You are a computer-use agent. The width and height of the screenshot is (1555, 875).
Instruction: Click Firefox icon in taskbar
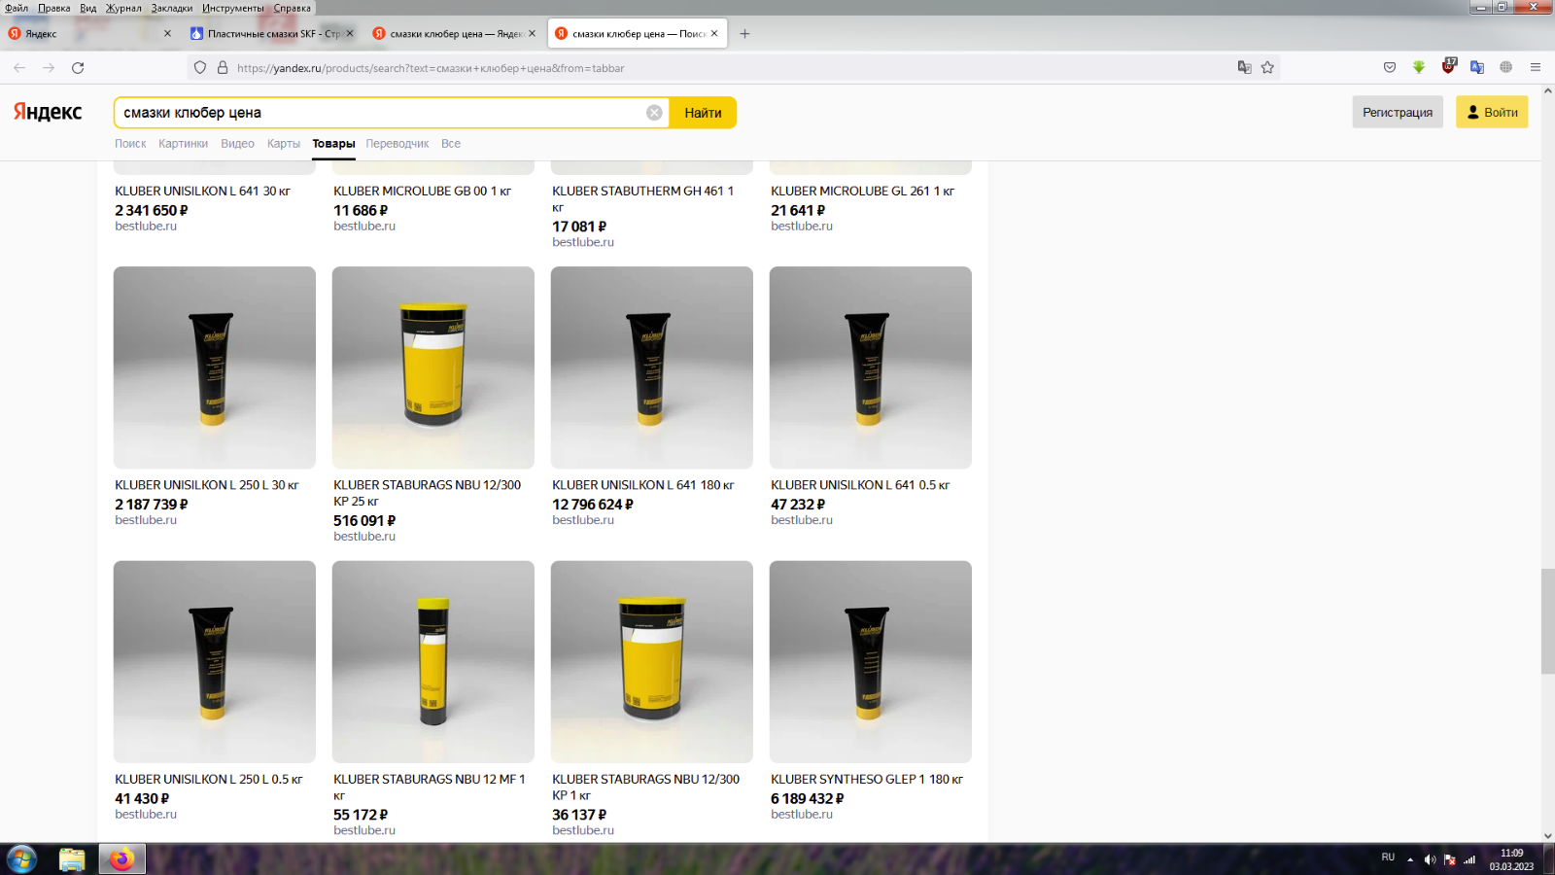tap(121, 859)
